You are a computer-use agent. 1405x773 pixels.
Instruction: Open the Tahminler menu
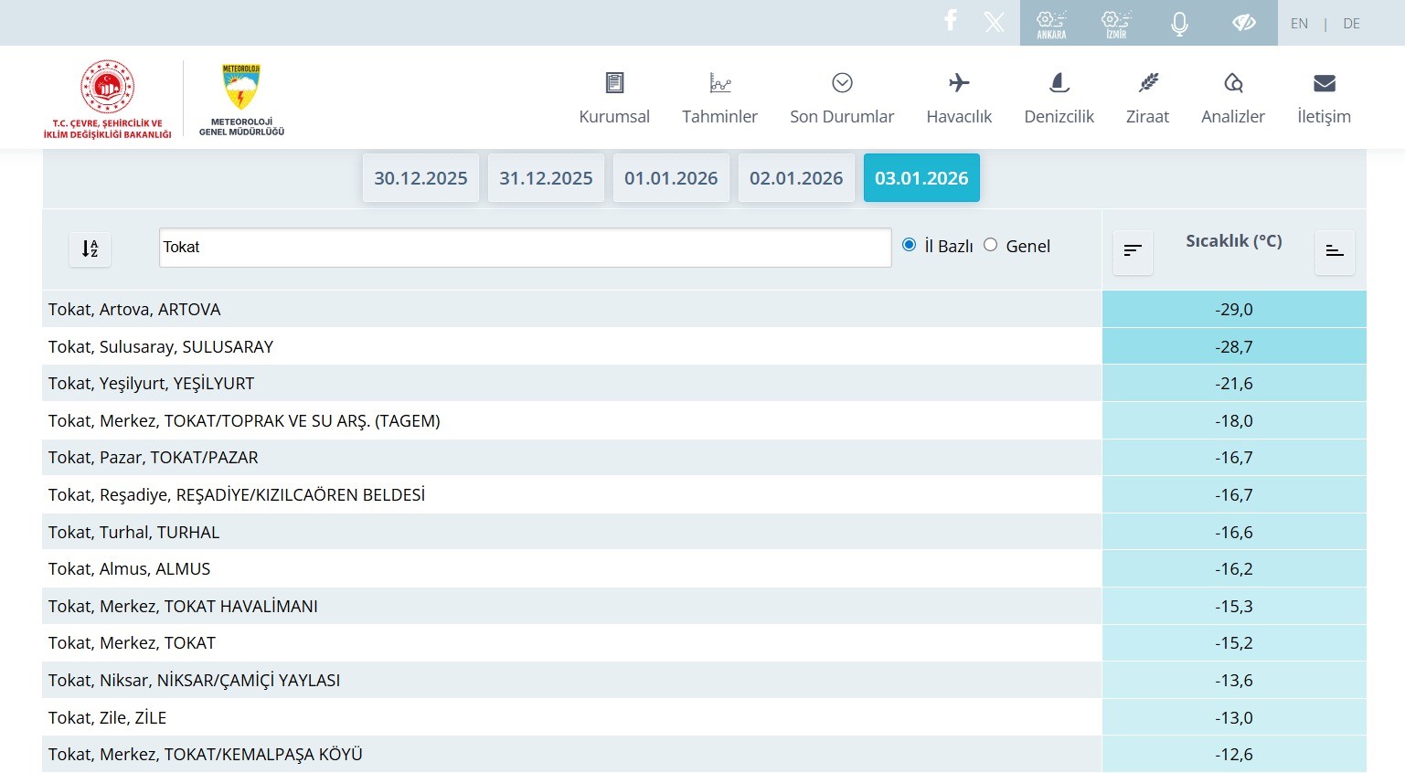tap(719, 99)
